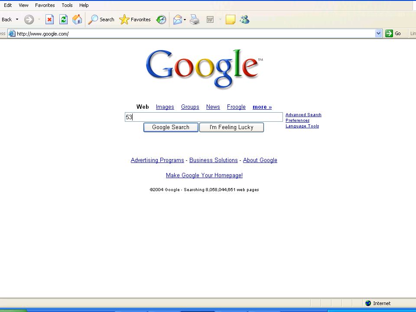Expand the Edit button dropdown arrow
416x312 pixels.
coord(220,19)
